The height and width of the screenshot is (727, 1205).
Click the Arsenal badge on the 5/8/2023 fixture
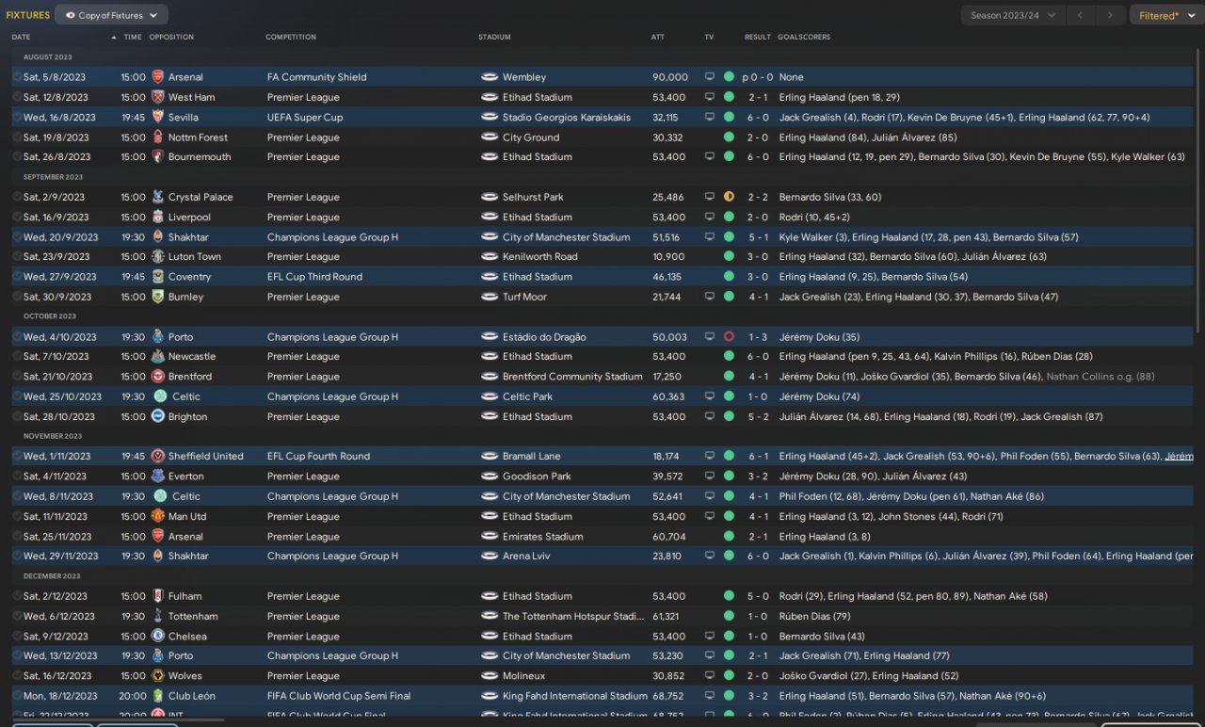tap(158, 77)
